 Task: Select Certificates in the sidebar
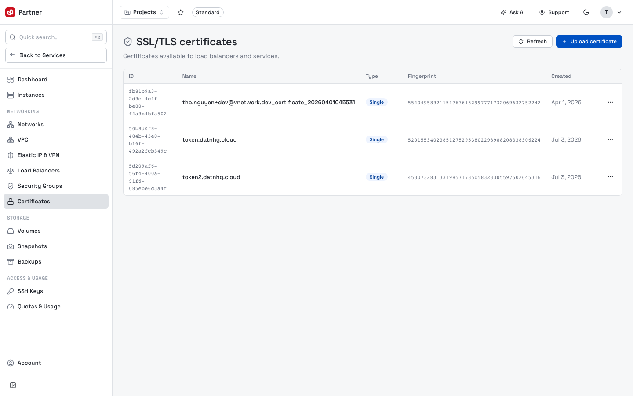click(x=56, y=202)
